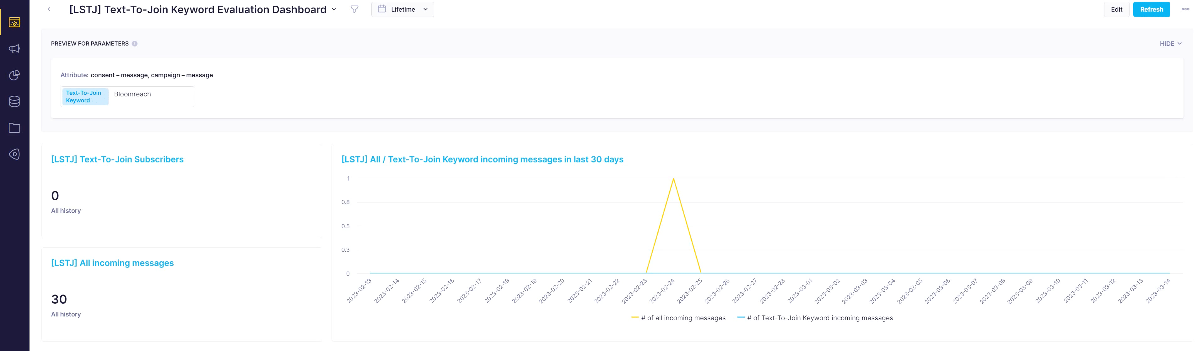
Task: Open the play hexagon sidebar icon
Action: 14,154
